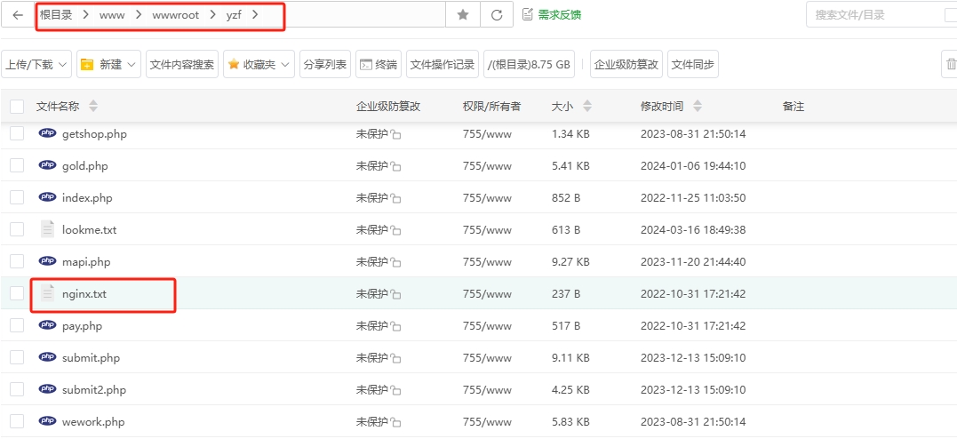
Task: Go to 根目录 in the breadcrumb
Action: pyautogui.click(x=56, y=15)
